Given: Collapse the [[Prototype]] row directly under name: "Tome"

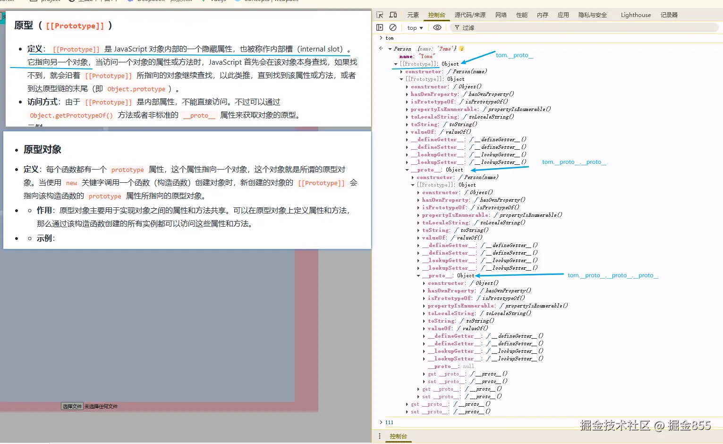Looking at the screenshot, I should [x=396, y=64].
